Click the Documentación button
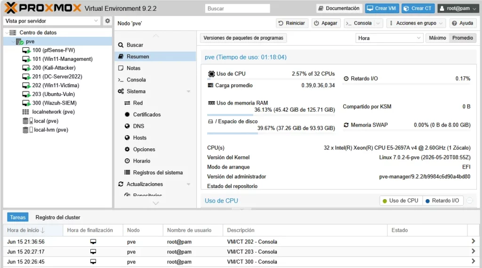The image size is (482, 268). click(x=339, y=8)
